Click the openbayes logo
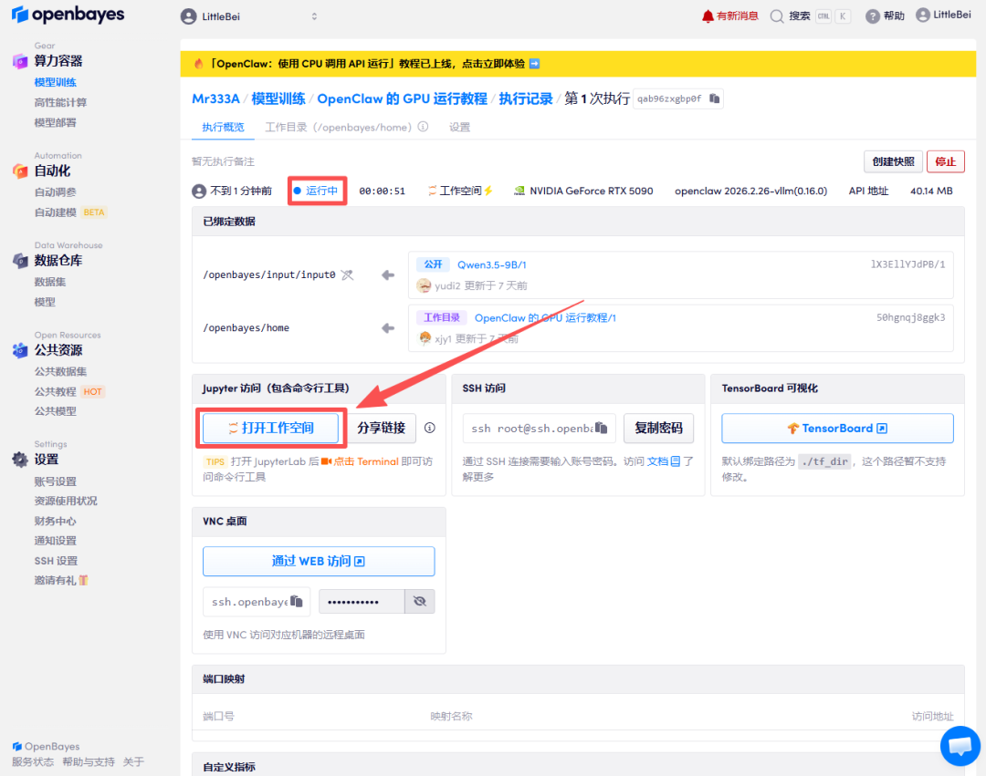Viewport: 986px width, 776px height. coord(68,14)
